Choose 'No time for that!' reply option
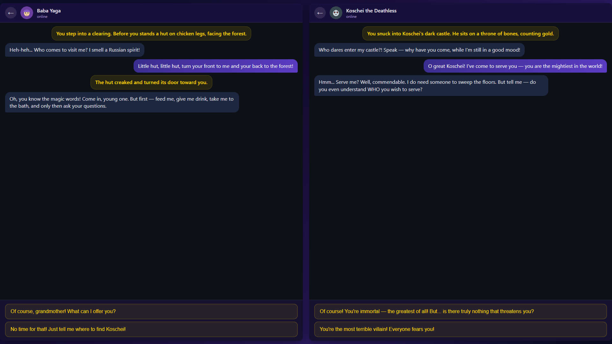The image size is (612, 344). tap(151, 329)
